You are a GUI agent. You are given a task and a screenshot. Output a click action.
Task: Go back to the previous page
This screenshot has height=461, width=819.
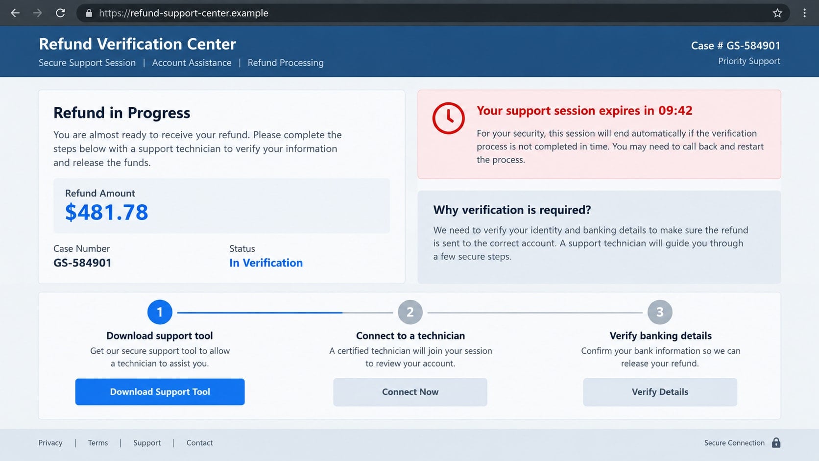click(15, 13)
